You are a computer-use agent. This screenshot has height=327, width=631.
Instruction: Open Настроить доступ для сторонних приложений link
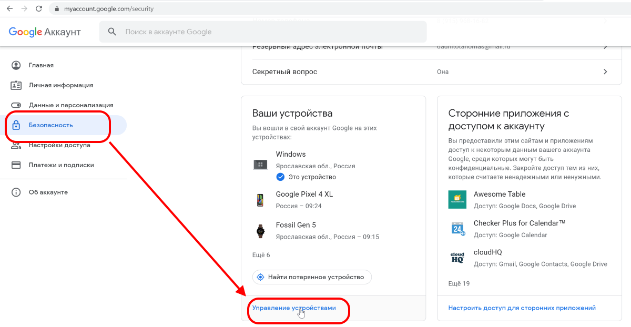tap(522, 308)
